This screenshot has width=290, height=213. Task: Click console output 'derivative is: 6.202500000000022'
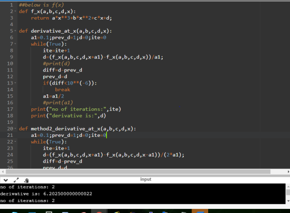[46, 194]
